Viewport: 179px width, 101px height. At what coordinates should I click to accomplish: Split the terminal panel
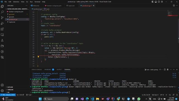(165, 70)
